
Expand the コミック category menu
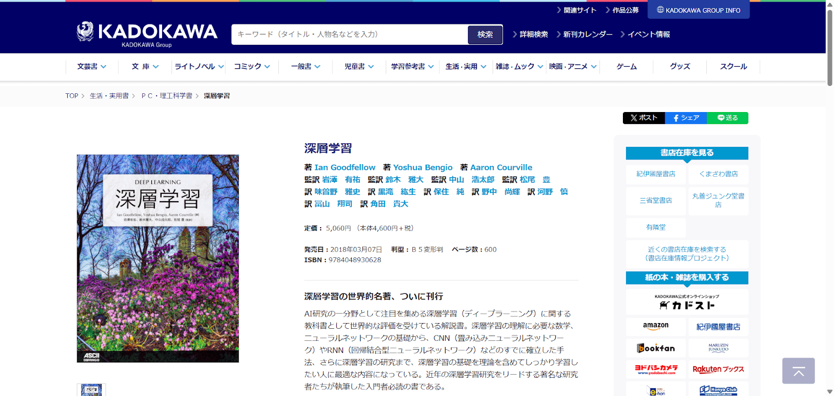pyautogui.click(x=252, y=67)
